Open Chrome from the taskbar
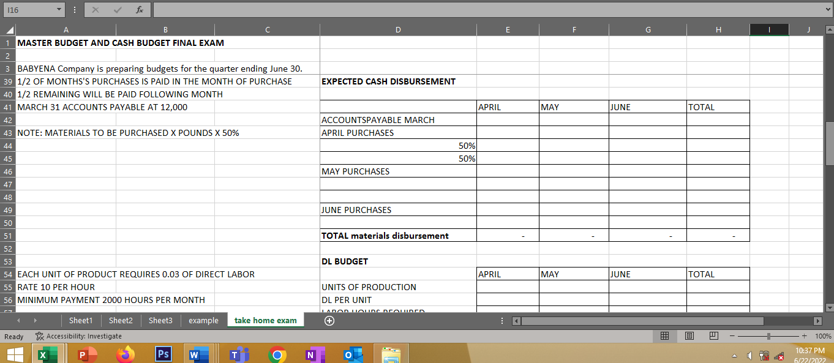The image size is (834, 363). click(x=276, y=354)
